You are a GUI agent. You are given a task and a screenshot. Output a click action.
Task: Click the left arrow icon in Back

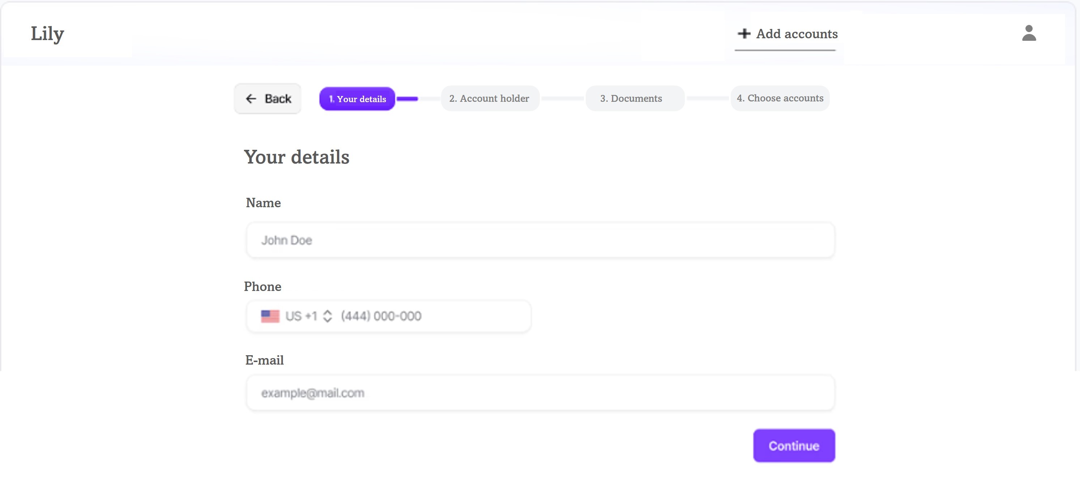coord(251,99)
